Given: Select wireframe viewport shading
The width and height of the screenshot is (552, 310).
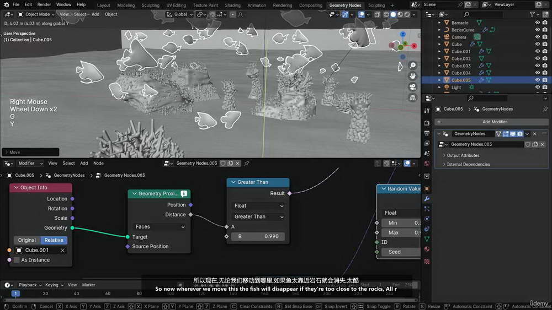Looking at the screenshot, I should (x=386, y=14).
